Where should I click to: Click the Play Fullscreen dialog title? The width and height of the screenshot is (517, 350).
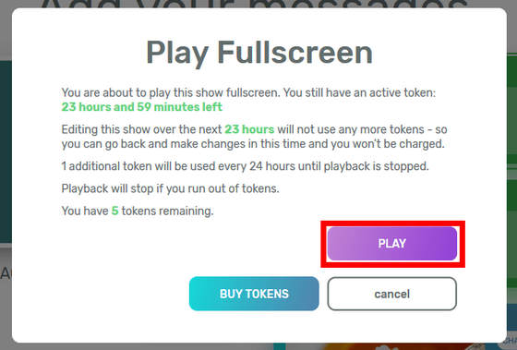[259, 53]
